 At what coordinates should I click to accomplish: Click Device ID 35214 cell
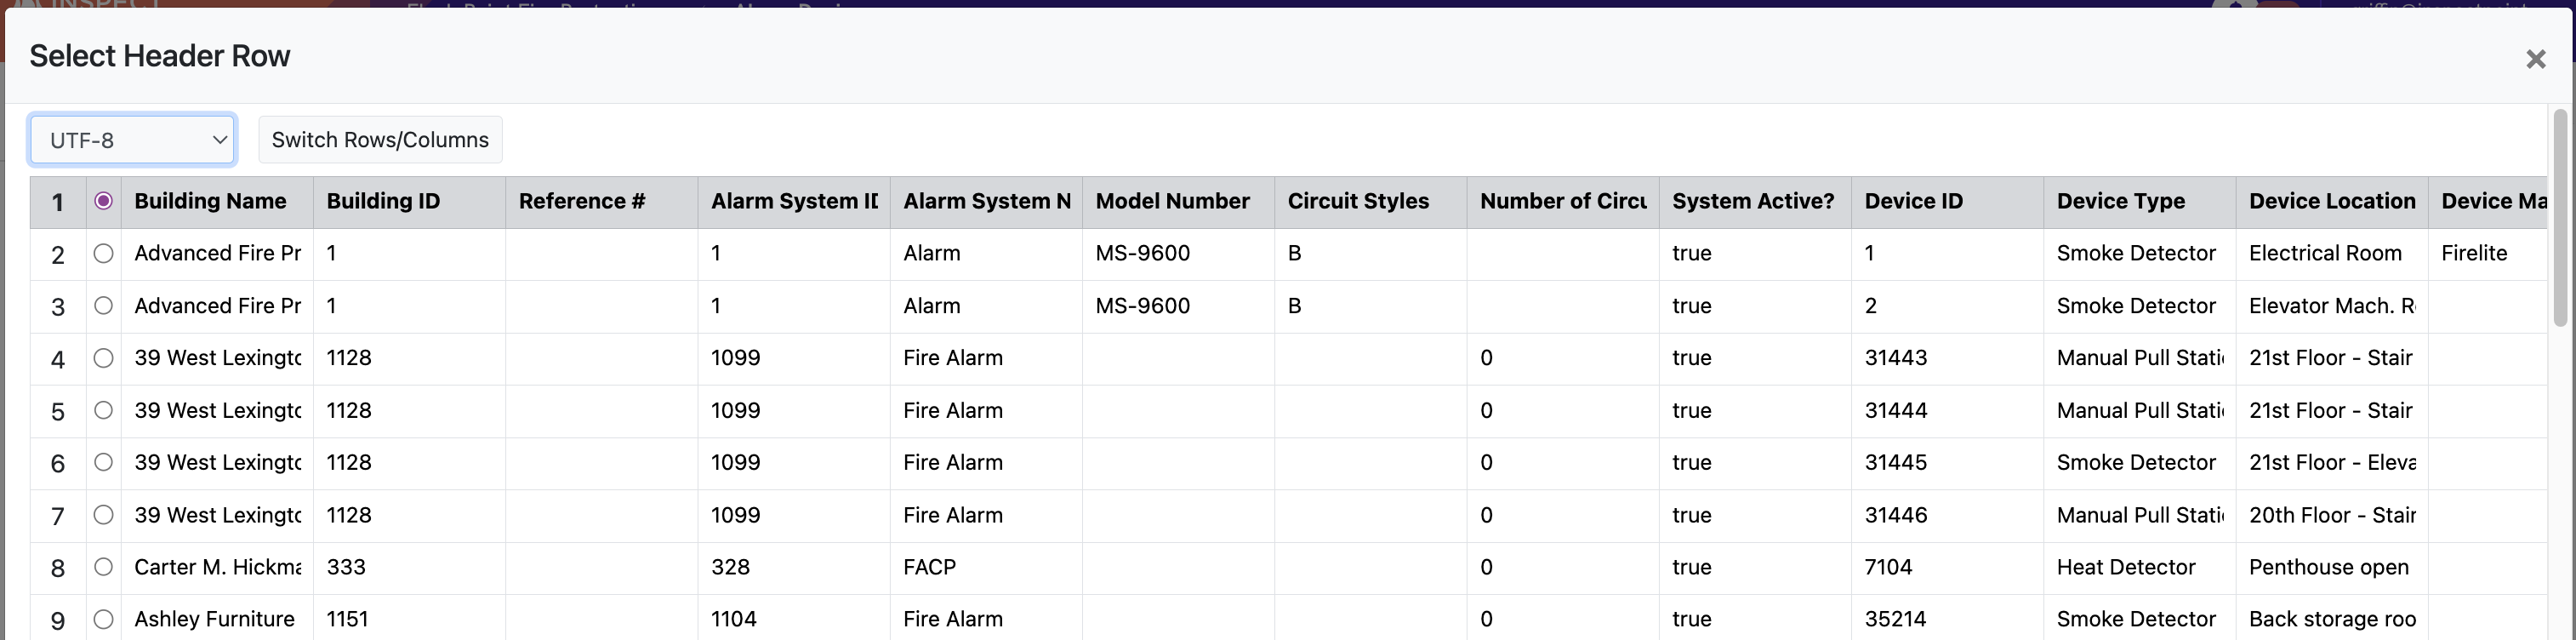[1947, 619]
